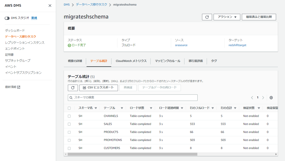
Task: Click the magnifier icon in the schema search
Action: (71, 98)
